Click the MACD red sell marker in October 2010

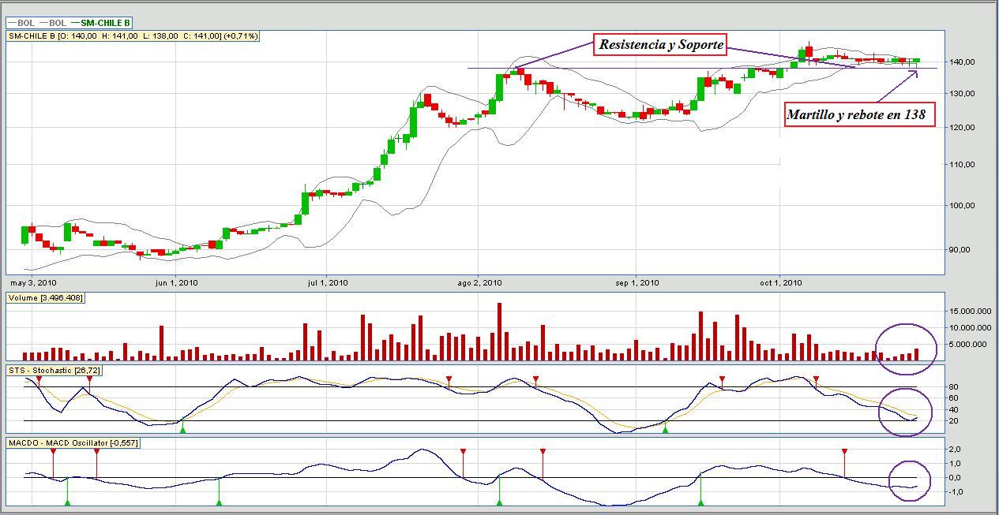pos(844,453)
